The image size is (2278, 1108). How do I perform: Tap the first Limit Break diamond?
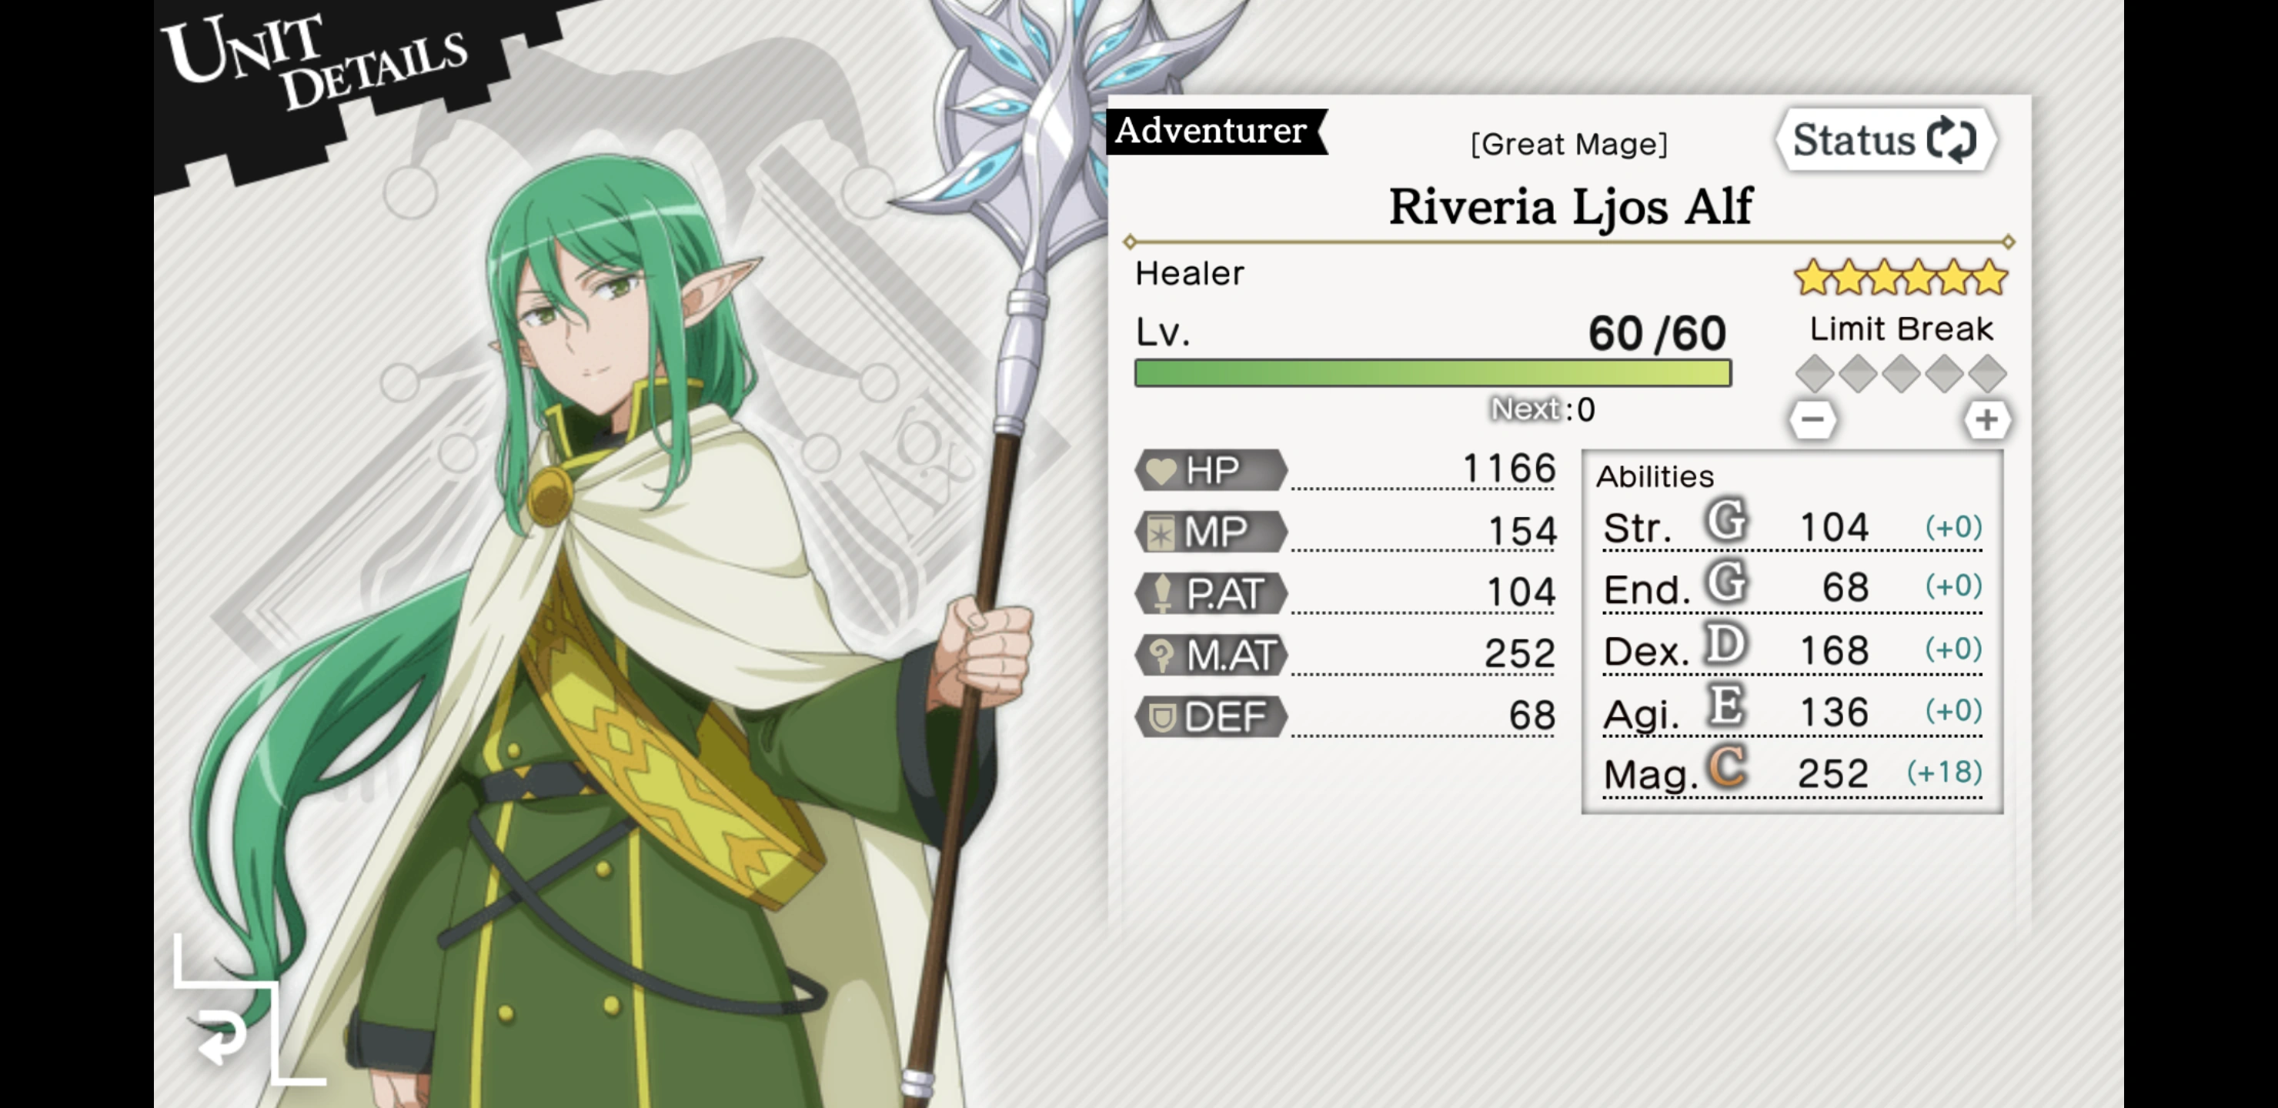click(1815, 373)
